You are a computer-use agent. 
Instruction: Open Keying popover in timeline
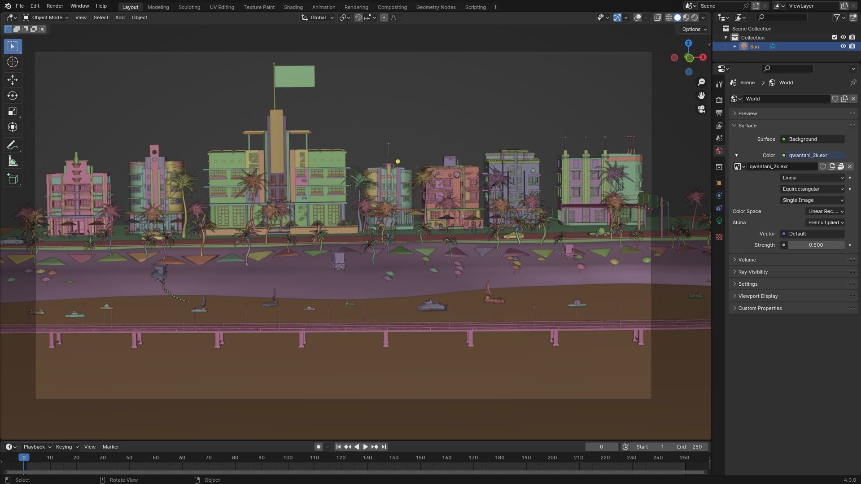tap(67, 447)
